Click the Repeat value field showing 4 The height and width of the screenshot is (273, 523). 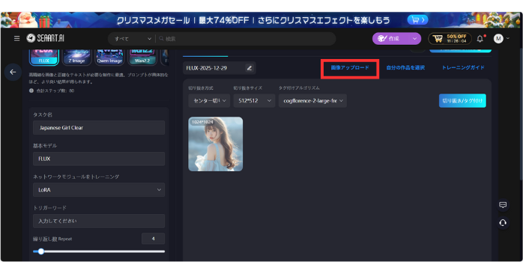pyautogui.click(x=153, y=239)
